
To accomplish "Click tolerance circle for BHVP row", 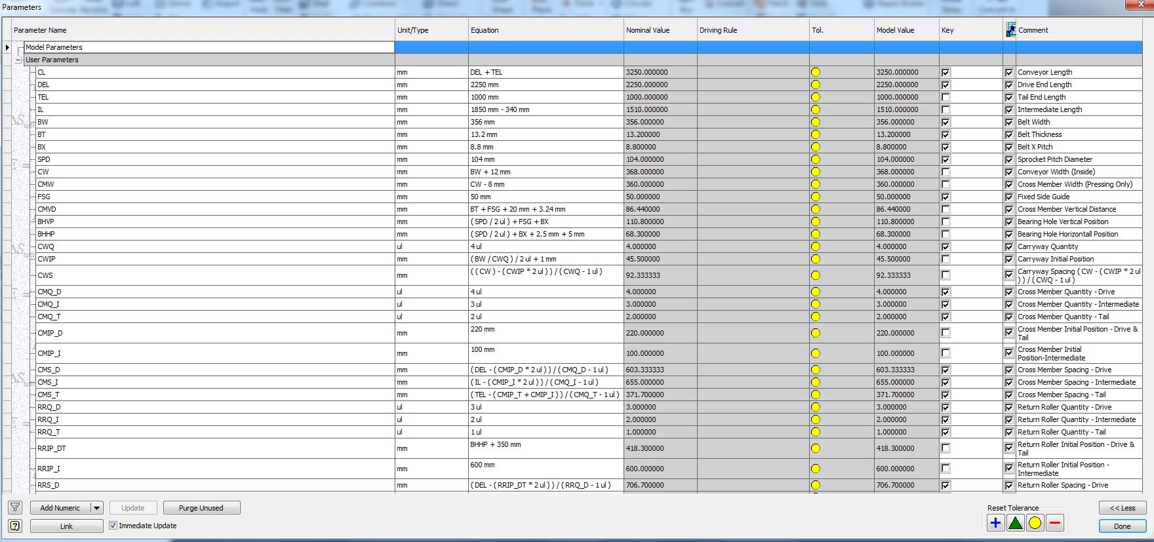I will coord(816,222).
